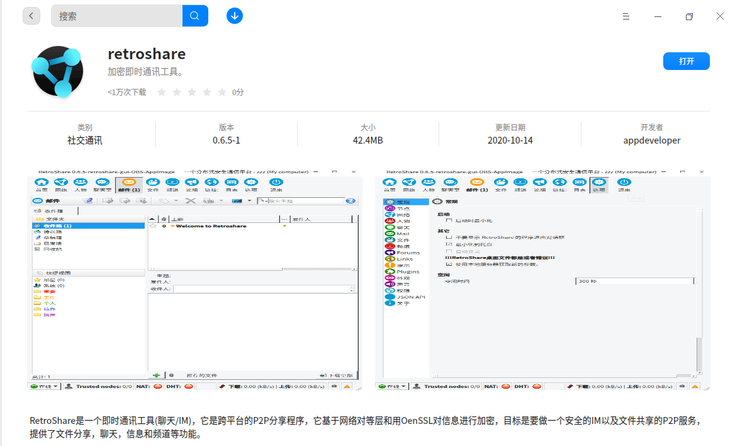The height and width of the screenshot is (446, 735).
Task: Open the settings page screenshot preview
Action: tap(542, 280)
